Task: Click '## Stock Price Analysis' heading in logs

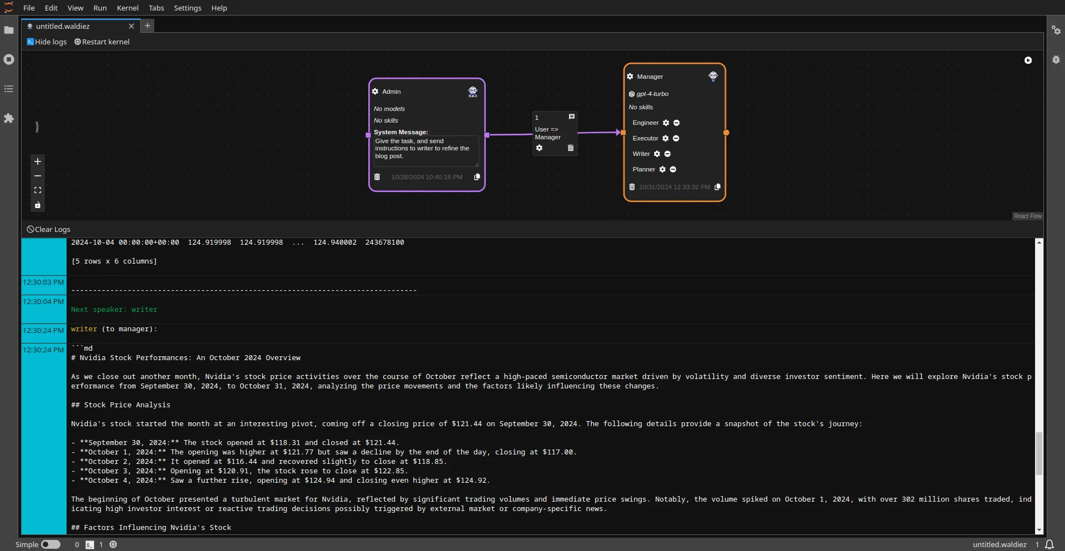Action: [121, 405]
